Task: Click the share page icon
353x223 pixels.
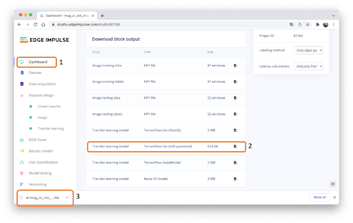Action: point(300,24)
